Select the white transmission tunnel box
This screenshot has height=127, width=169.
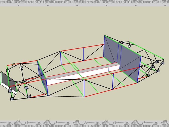[x=79, y=77]
